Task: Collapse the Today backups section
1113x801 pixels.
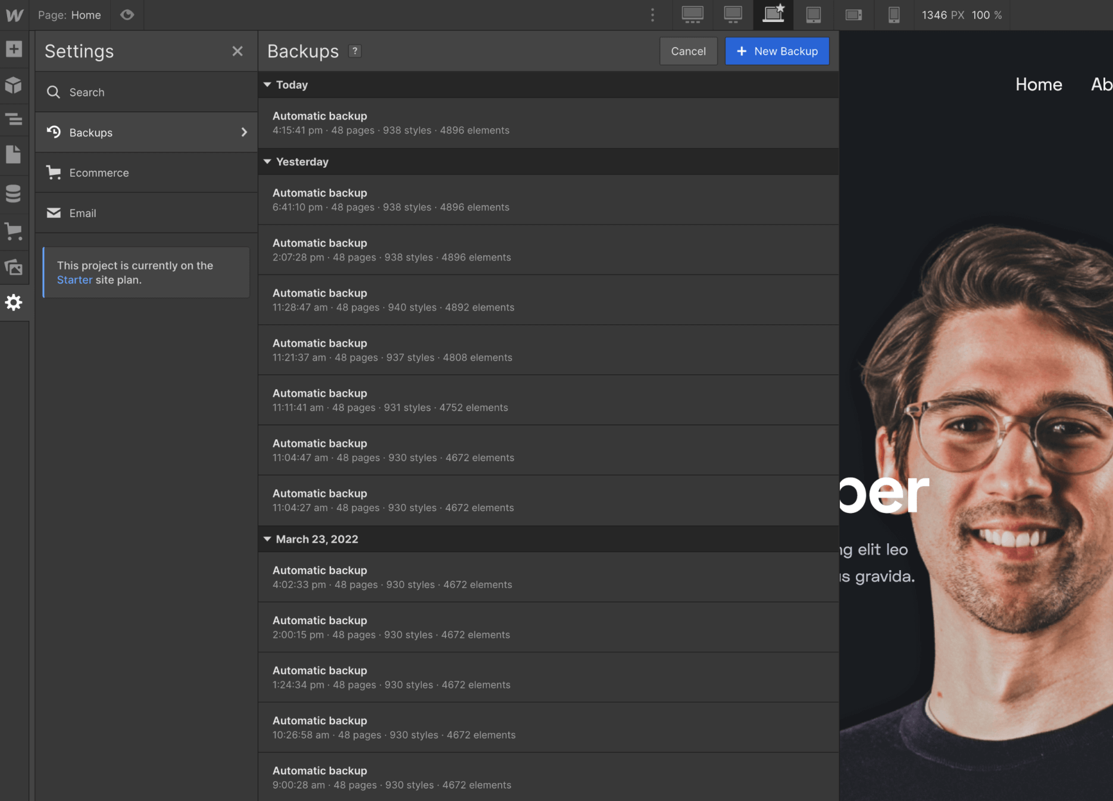Action: [x=268, y=85]
